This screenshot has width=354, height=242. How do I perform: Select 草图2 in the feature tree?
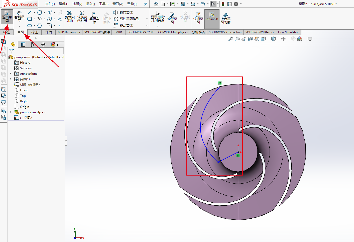point(28,118)
